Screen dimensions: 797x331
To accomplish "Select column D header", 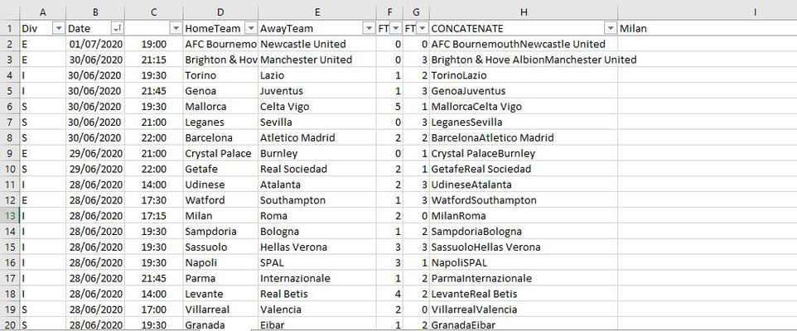I will pos(220,12).
